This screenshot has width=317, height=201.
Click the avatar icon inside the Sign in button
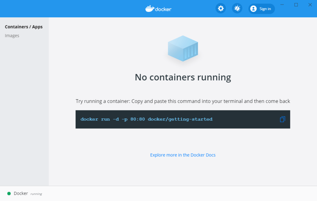(254, 9)
